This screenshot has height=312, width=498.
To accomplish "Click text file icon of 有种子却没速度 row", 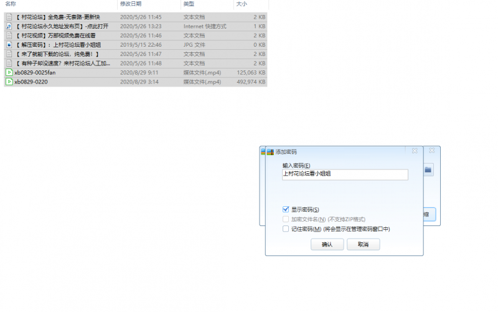I will coord(9,64).
